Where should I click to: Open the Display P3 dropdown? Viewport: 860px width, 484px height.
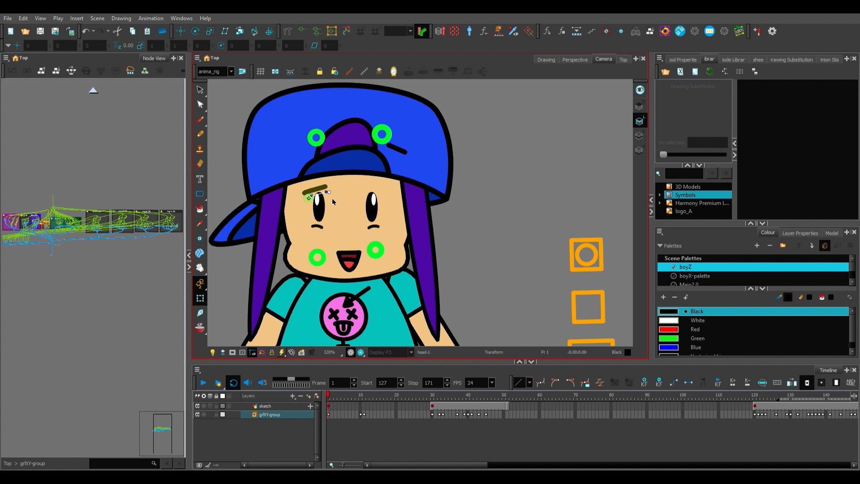click(x=410, y=352)
